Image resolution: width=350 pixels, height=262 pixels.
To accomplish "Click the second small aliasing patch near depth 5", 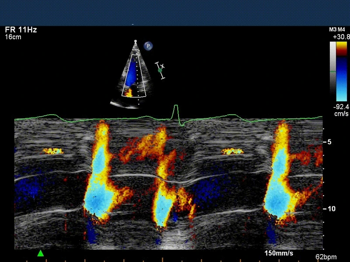I will [232, 152].
